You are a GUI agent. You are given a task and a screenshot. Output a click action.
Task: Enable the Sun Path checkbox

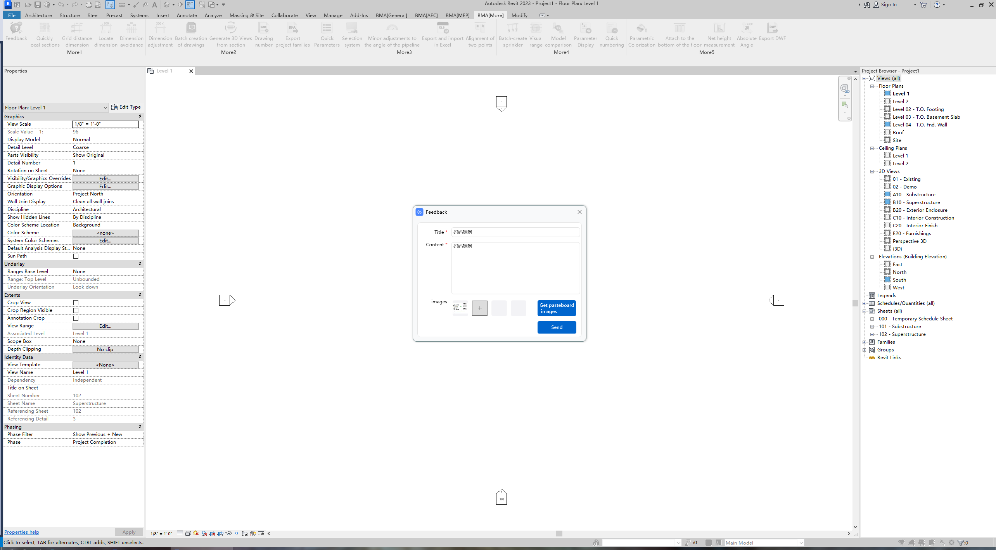click(x=76, y=256)
